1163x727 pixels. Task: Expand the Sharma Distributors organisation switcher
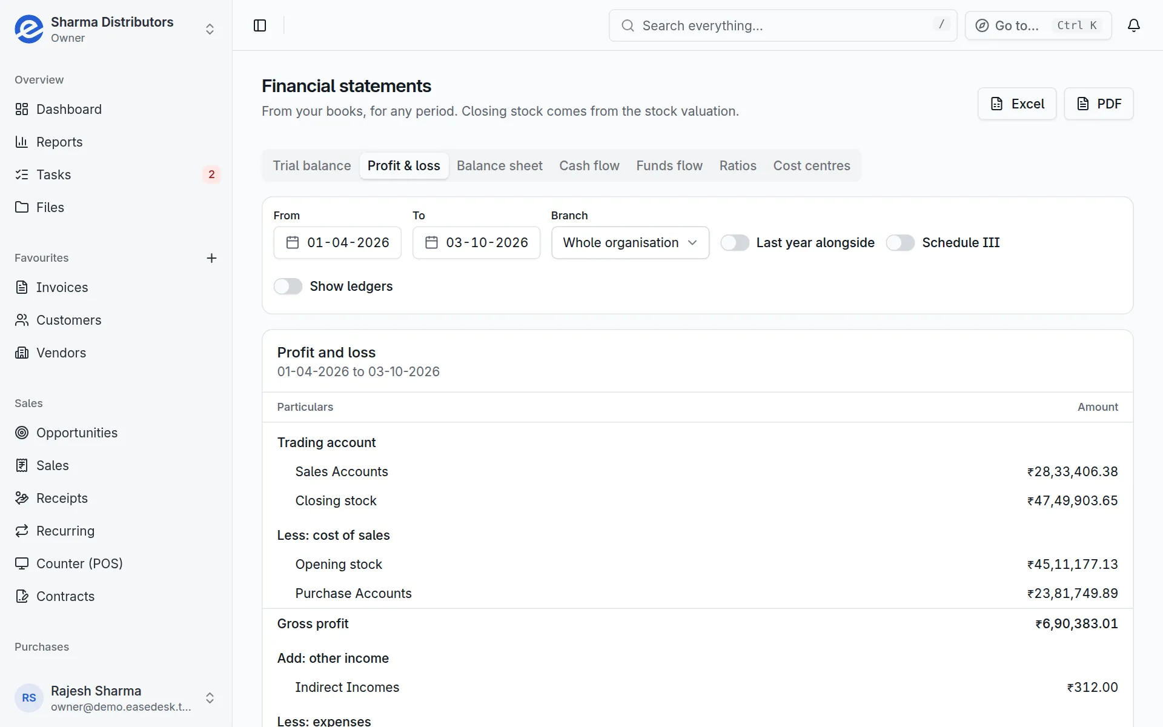(210, 29)
